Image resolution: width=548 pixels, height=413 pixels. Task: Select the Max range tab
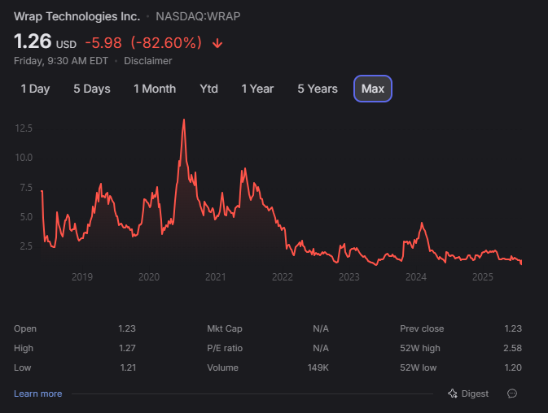[373, 89]
